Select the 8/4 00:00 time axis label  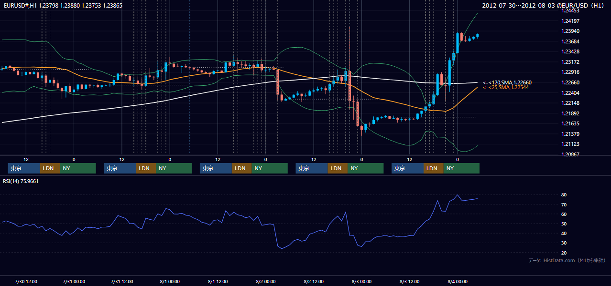(x=458, y=281)
